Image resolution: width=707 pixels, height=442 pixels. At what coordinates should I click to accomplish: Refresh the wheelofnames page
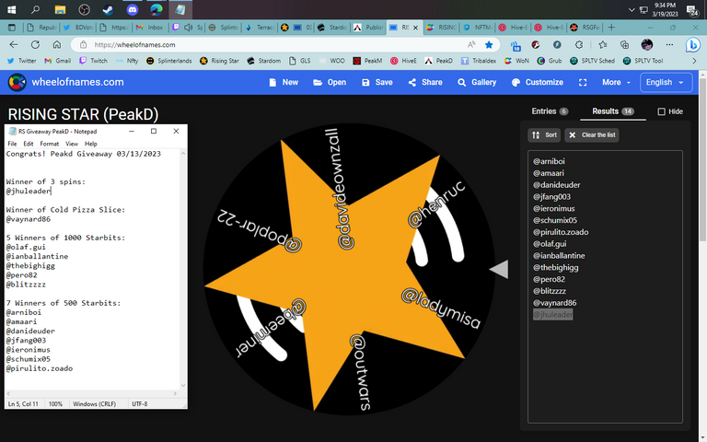coord(35,44)
